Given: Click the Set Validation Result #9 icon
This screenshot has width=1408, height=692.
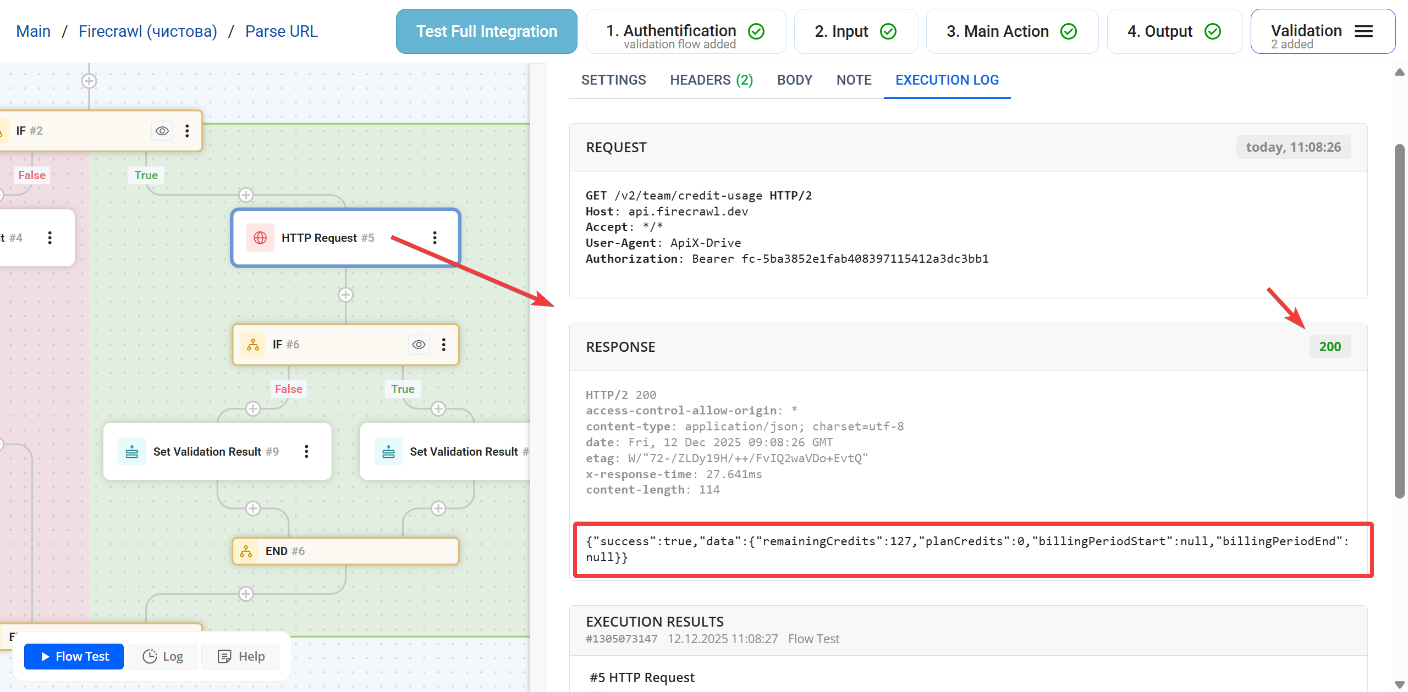Looking at the screenshot, I should (x=131, y=451).
